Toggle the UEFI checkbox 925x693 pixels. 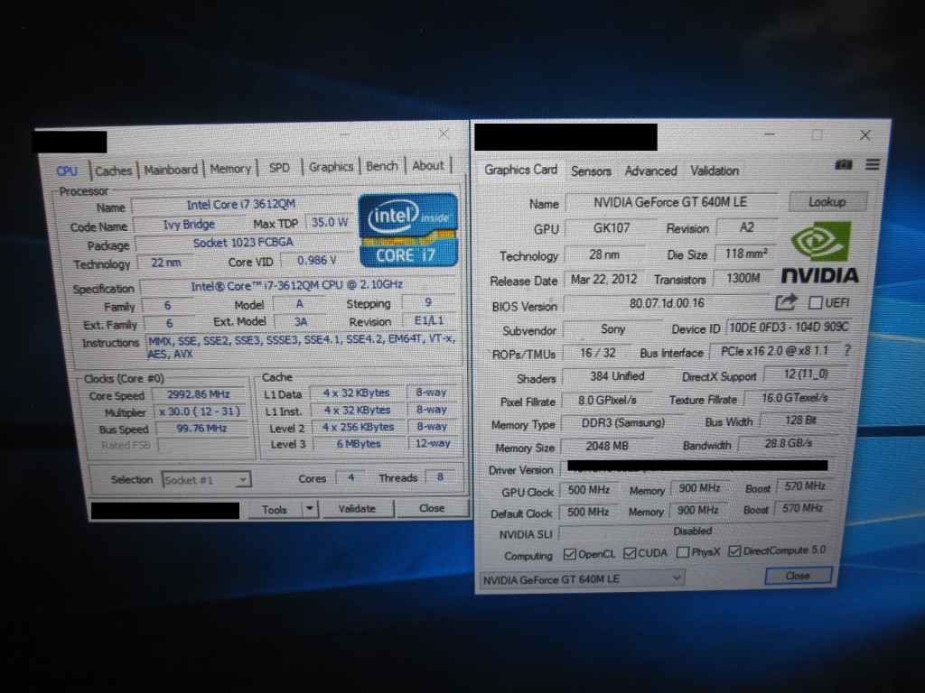pyautogui.click(x=816, y=303)
